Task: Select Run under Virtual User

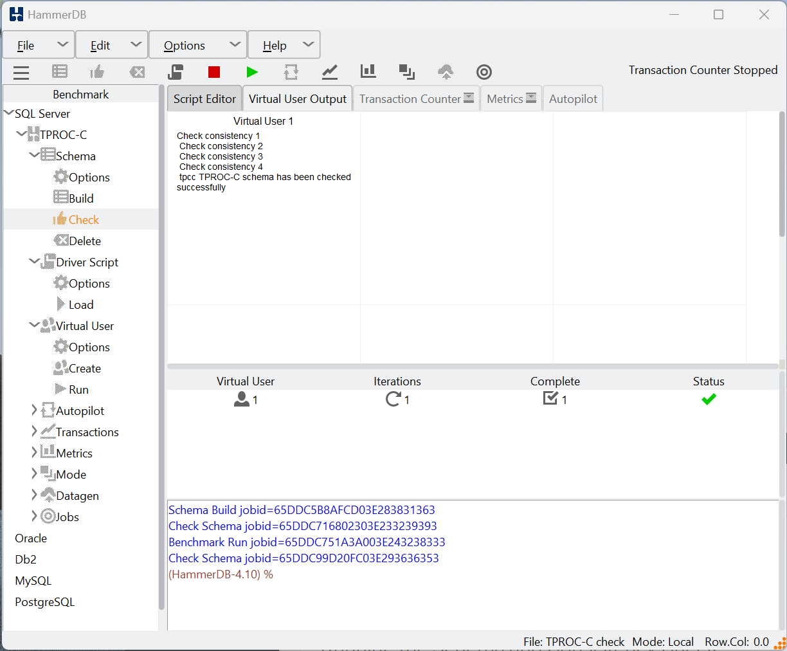Action: pyautogui.click(x=78, y=389)
